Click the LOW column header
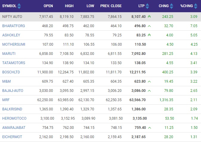Image resolution: width=201 pixels, height=142 pixels. (x=90, y=6)
